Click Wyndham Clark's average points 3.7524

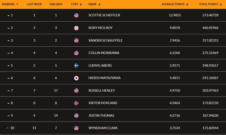tap(175, 128)
